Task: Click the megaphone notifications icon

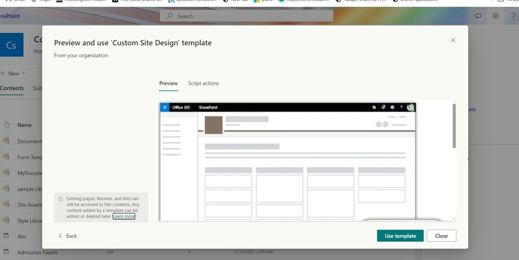Action: tap(477, 15)
